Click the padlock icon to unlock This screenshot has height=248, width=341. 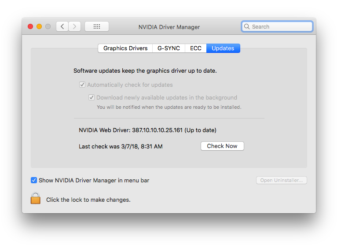36,198
